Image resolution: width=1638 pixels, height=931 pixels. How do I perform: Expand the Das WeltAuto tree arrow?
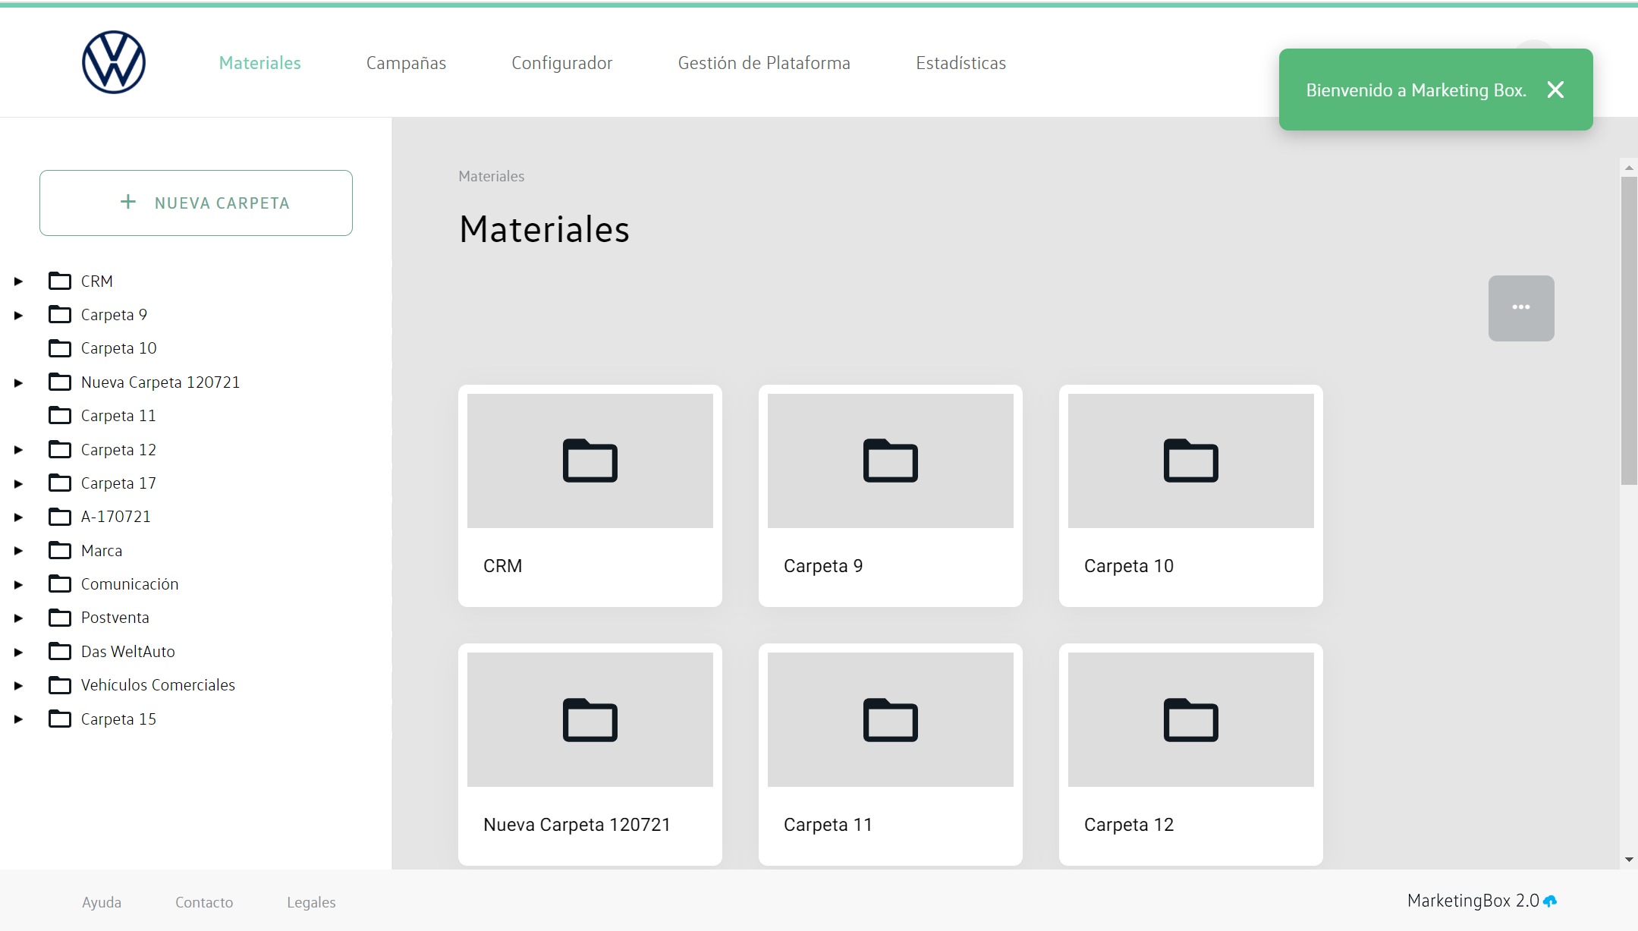18,652
